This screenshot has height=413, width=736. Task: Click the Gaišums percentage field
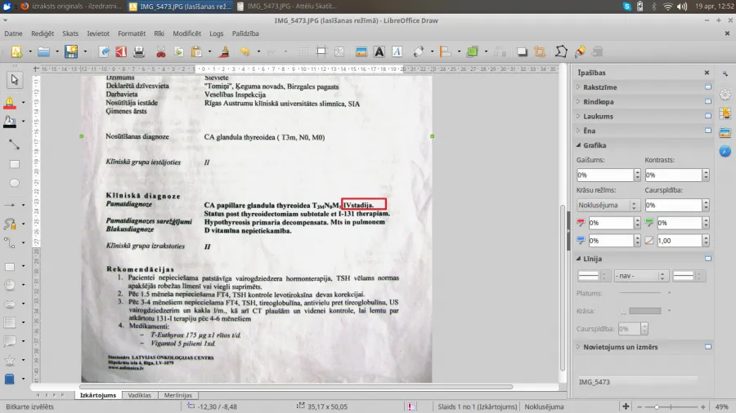pos(604,175)
